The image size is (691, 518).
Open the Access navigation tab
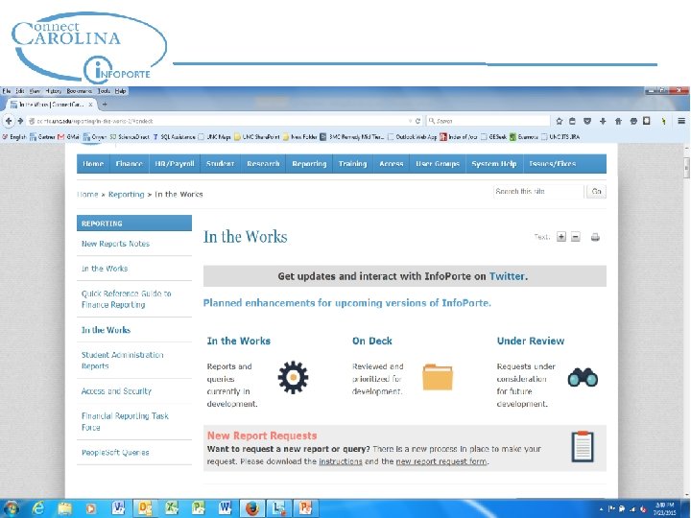392,164
